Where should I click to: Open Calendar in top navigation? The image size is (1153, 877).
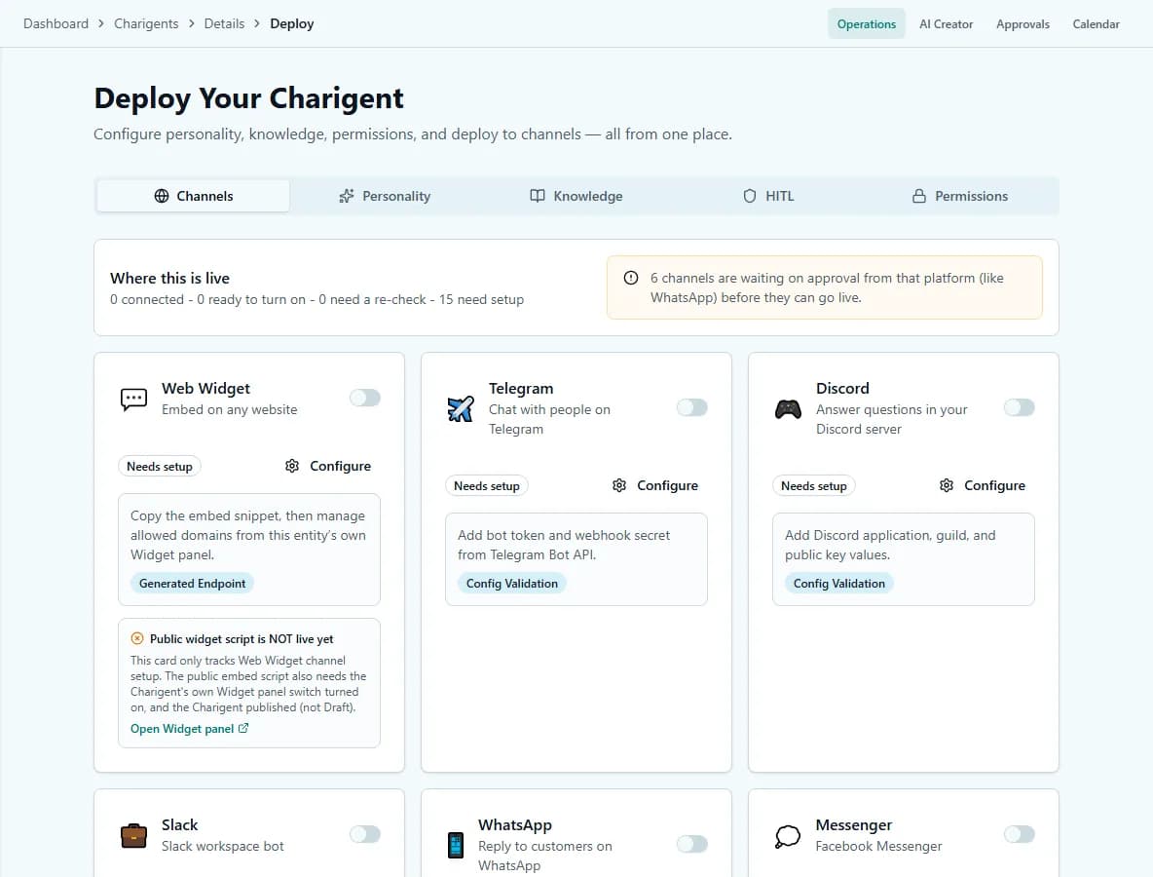point(1096,23)
